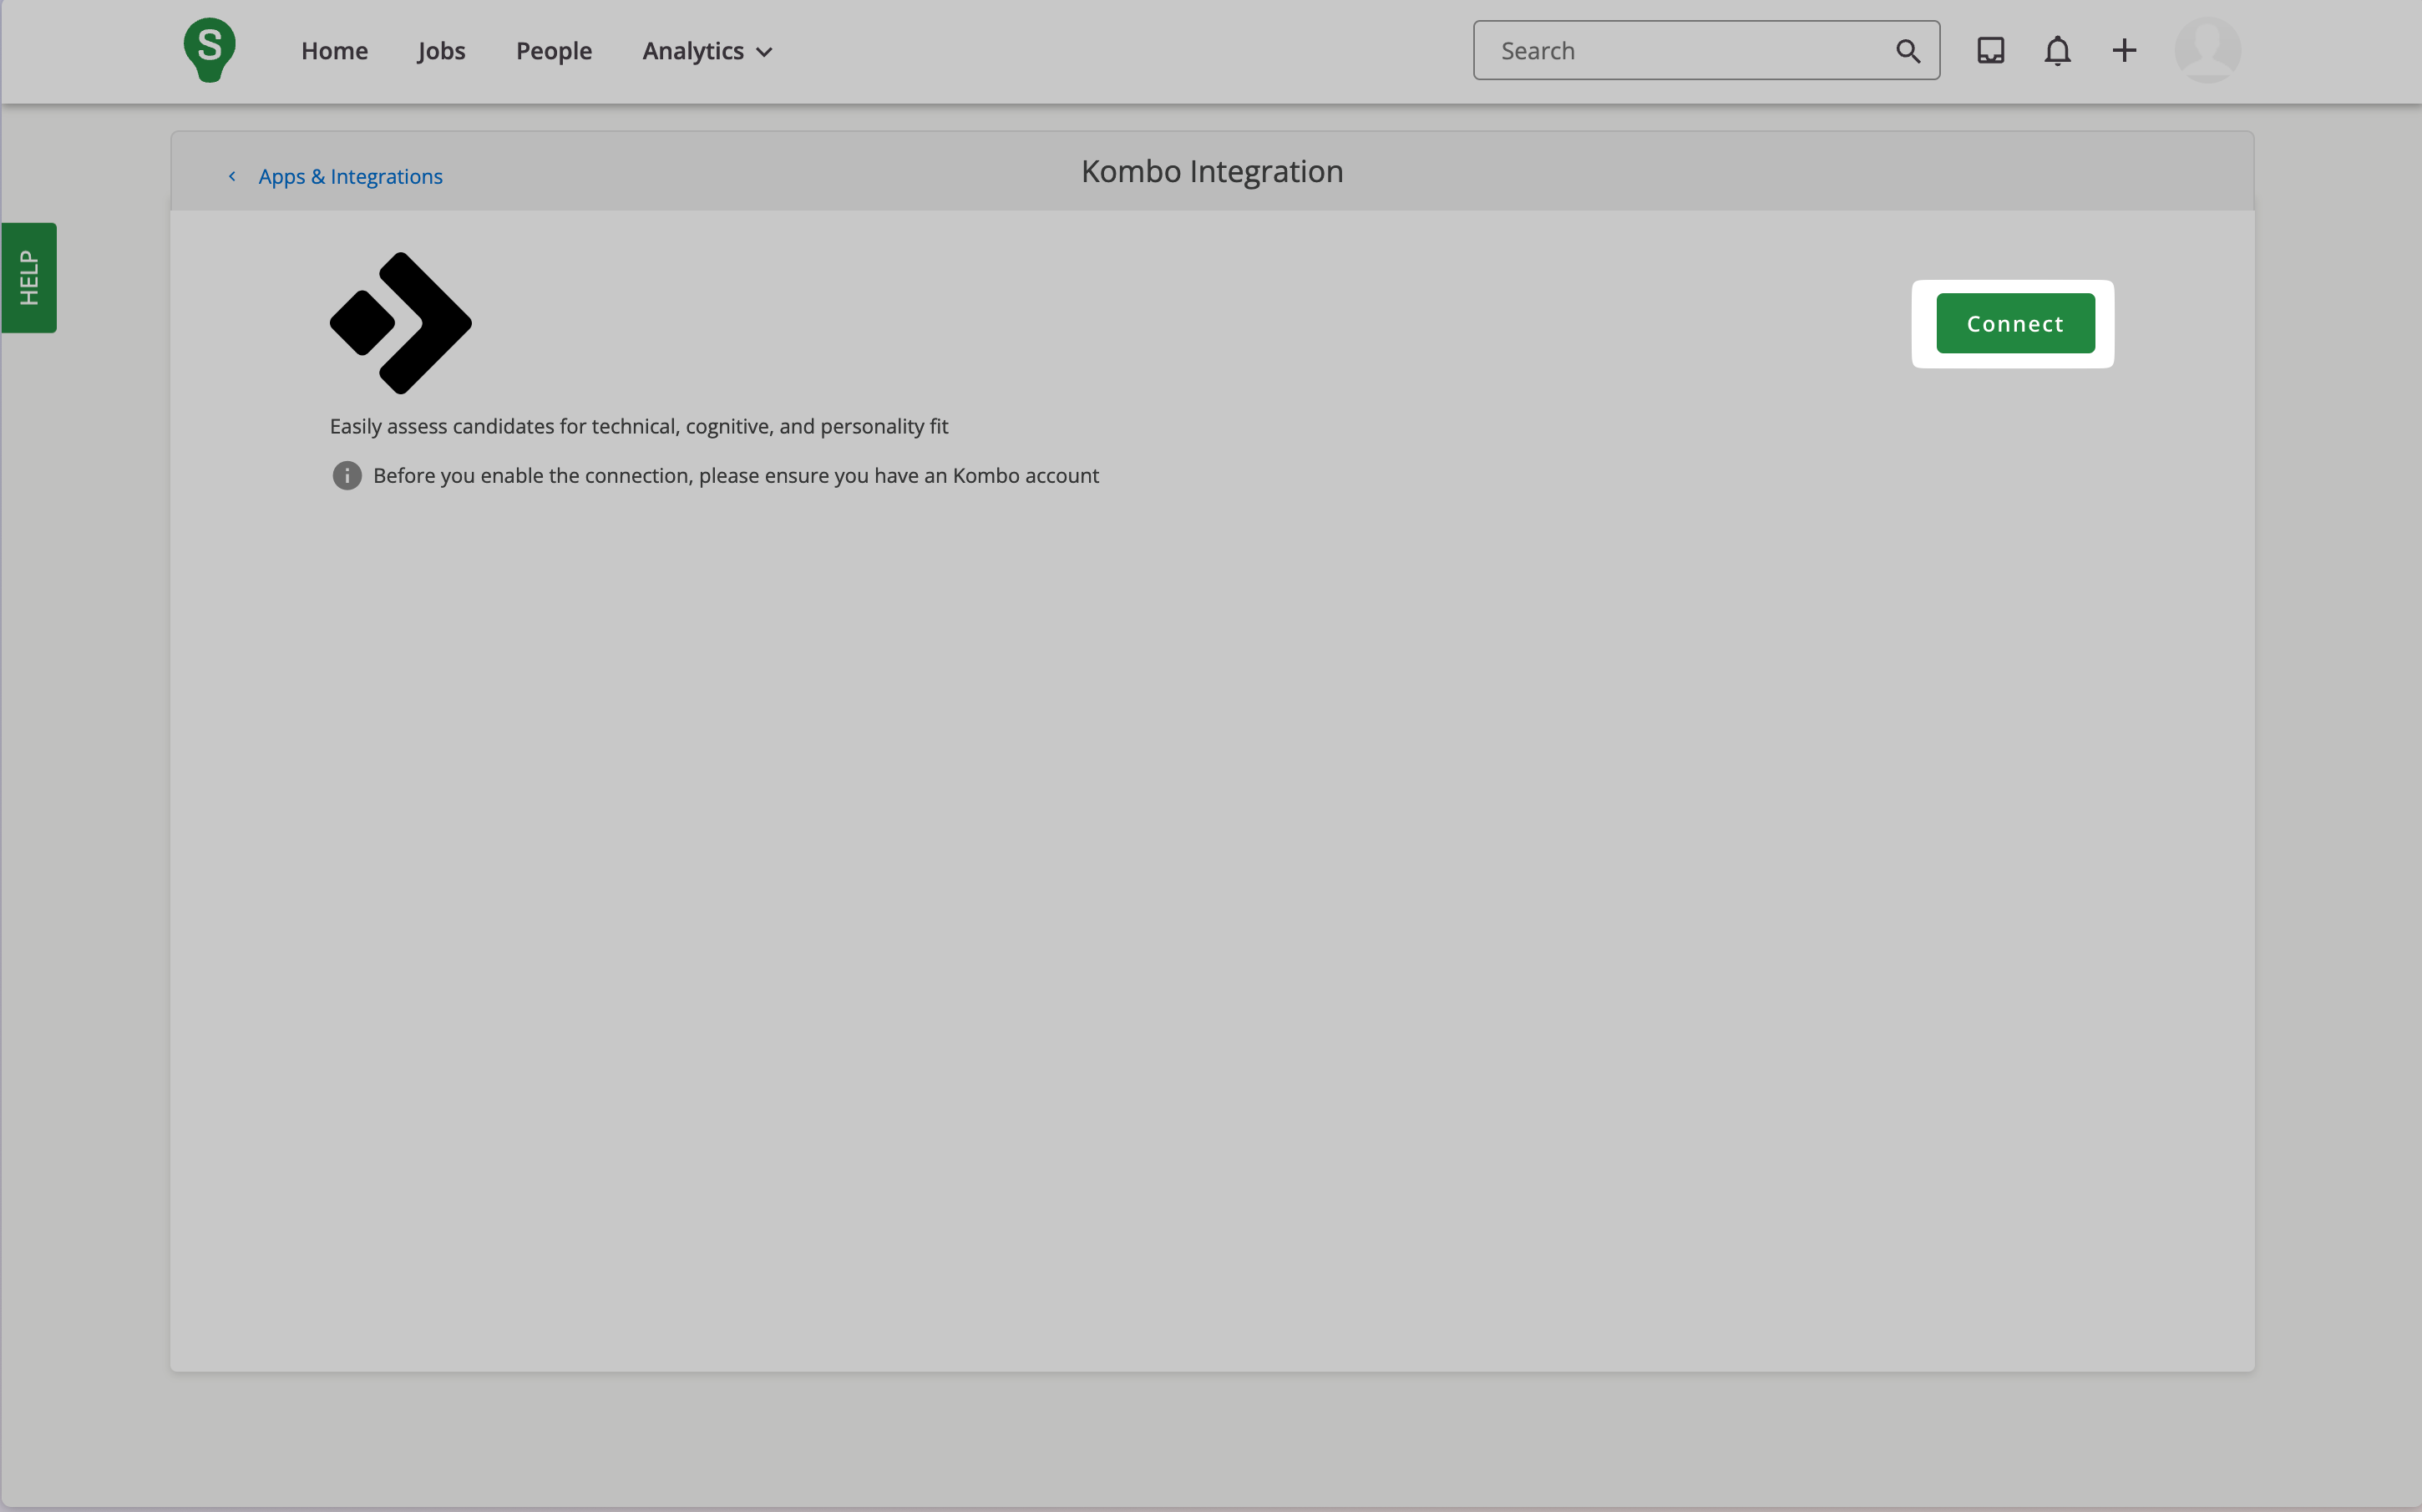2422x1512 pixels.
Task: Expand the Analytics dropdown menu
Action: pyautogui.click(x=707, y=51)
